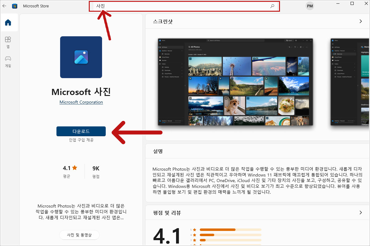Click the 9K ratings count
370x246 pixels.
click(x=96, y=168)
